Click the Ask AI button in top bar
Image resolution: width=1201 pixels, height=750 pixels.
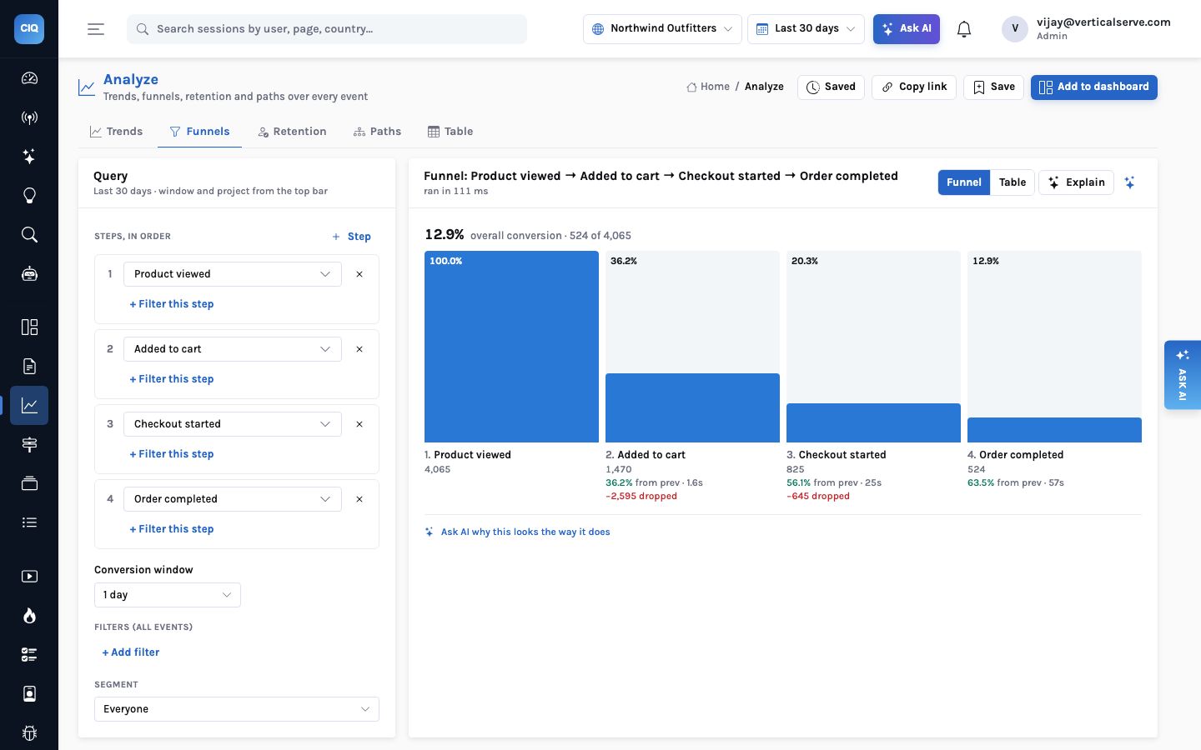pyautogui.click(x=907, y=29)
